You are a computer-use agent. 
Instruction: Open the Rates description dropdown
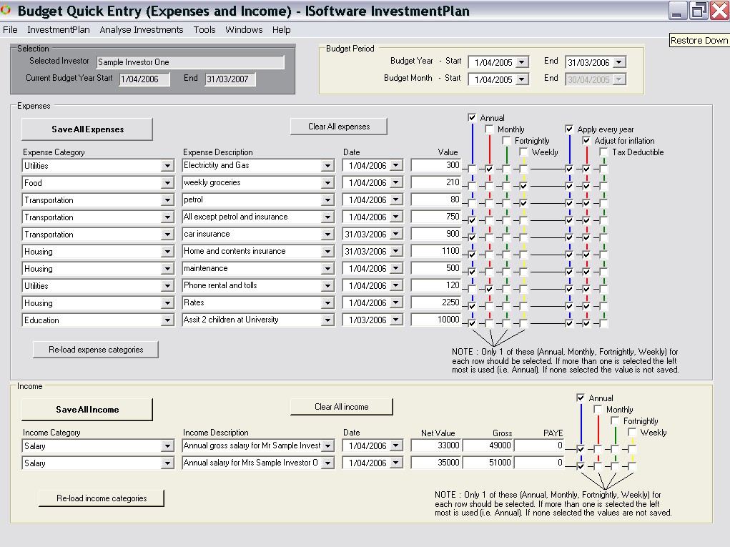coord(327,303)
